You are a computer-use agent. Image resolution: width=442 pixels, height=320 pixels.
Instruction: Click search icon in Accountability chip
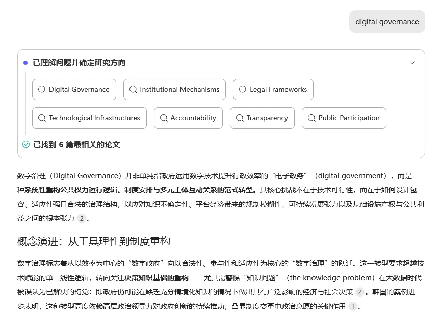(164, 118)
